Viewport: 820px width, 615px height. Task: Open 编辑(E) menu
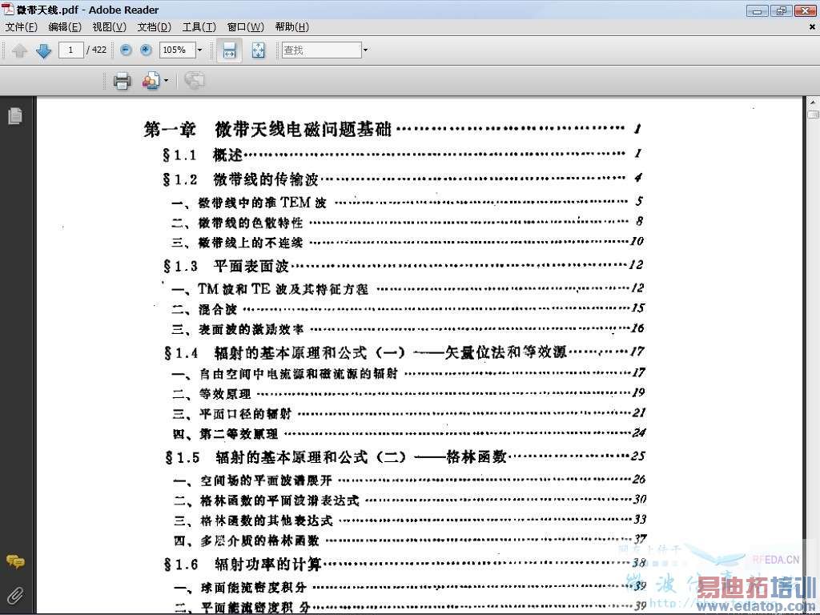[65, 26]
